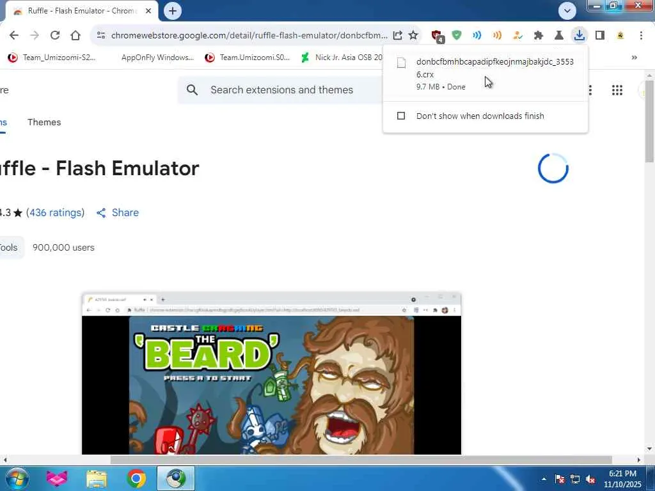Open the pink cat-face taskbar app

pyautogui.click(x=56, y=478)
